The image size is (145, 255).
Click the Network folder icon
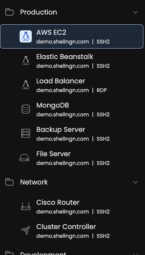[x=9, y=182]
